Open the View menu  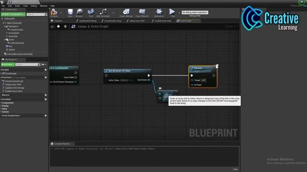coord(25,6)
